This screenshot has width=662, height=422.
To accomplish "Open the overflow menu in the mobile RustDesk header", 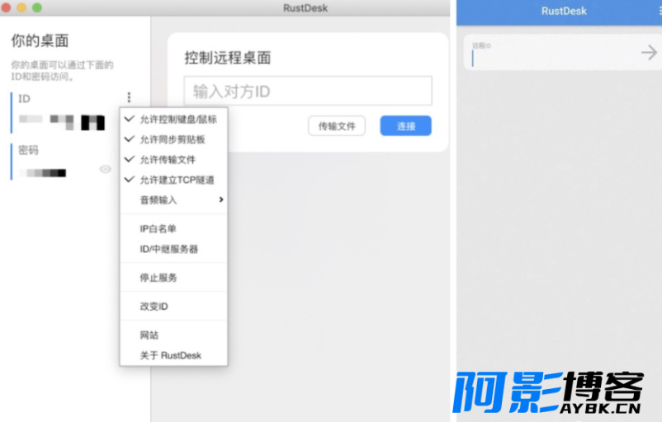I will pos(660,11).
